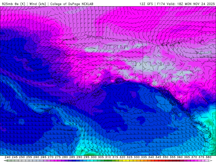
Task: Click the '925mb θe (K)' title text
Action: pos(13,4)
